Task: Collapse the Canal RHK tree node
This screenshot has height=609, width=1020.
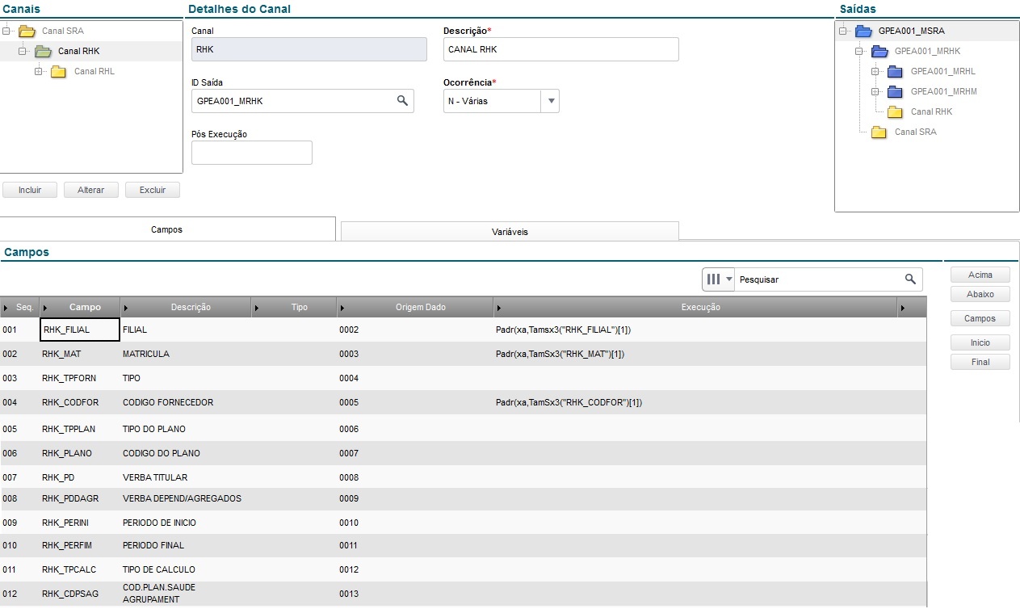Action: pyautogui.click(x=22, y=52)
